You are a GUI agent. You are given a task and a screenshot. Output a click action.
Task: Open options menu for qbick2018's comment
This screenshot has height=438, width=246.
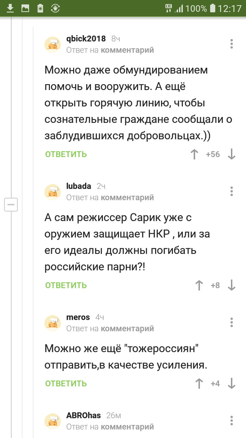point(232,44)
